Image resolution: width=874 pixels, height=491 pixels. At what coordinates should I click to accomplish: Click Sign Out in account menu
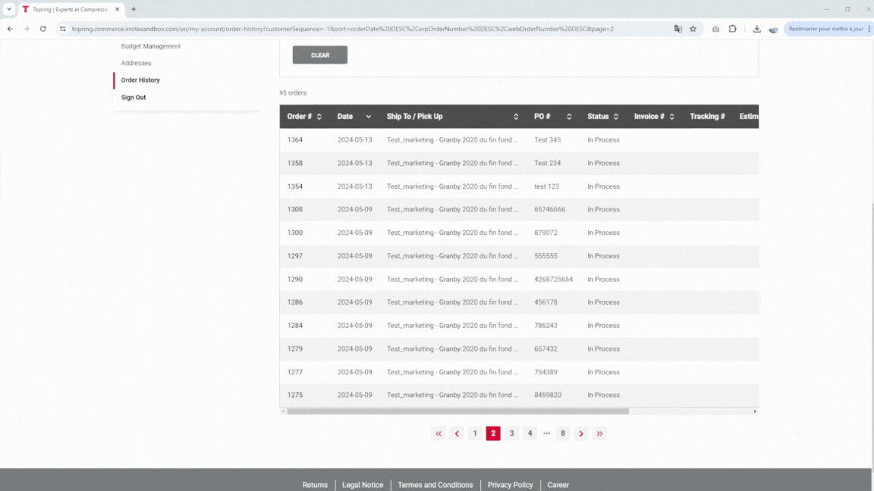pyautogui.click(x=134, y=98)
